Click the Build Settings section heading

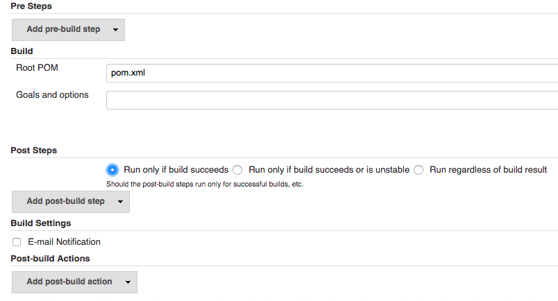[x=41, y=223]
